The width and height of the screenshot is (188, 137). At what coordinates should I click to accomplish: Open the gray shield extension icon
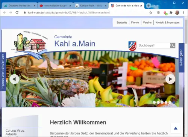point(158,12)
